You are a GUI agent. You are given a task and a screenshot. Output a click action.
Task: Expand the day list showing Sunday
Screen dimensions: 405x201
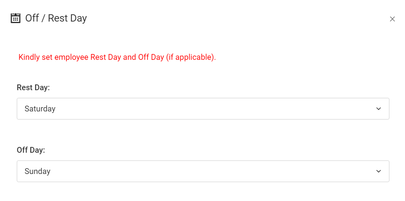(203, 171)
